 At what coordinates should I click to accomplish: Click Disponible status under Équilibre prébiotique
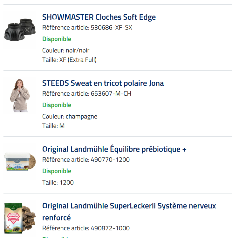pos(57,171)
